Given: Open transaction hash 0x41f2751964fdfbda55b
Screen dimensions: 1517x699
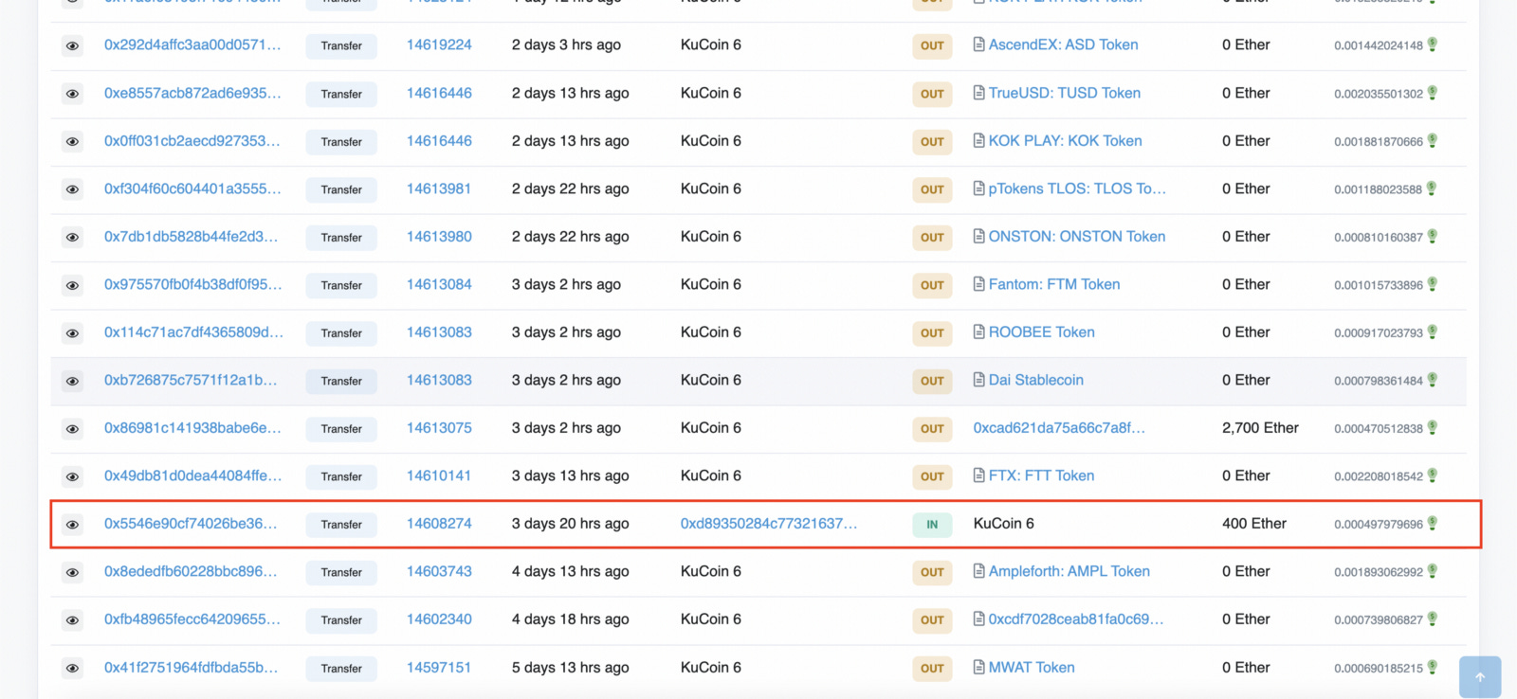Looking at the screenshot, I should coord(191,668).
